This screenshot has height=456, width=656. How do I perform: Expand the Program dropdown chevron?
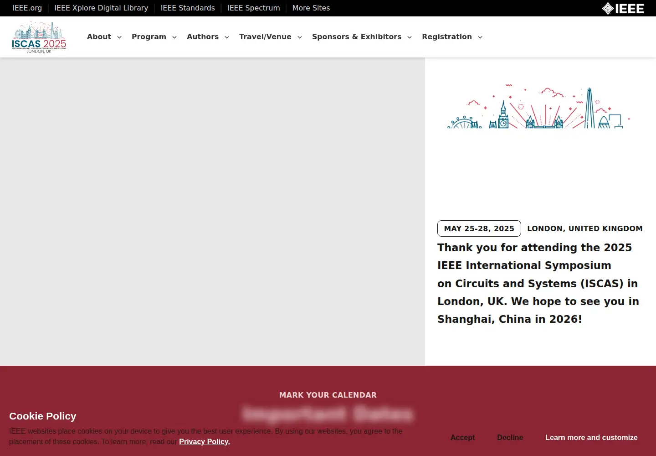tap(174, 37)
